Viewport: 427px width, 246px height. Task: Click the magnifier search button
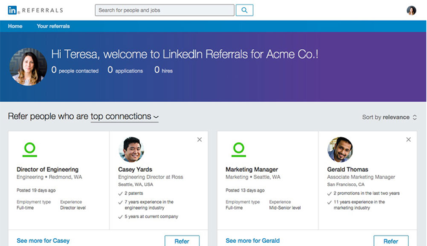pos(245,10)
